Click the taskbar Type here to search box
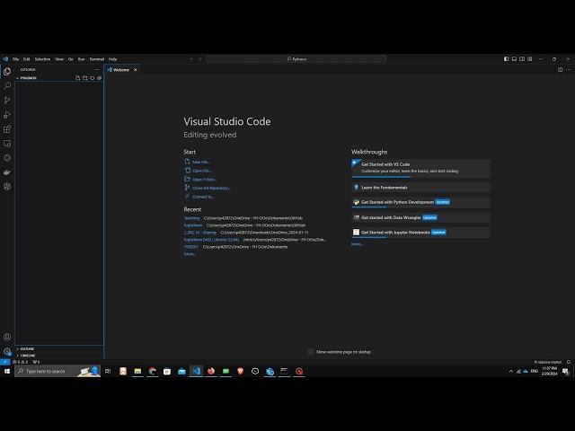 57,371
